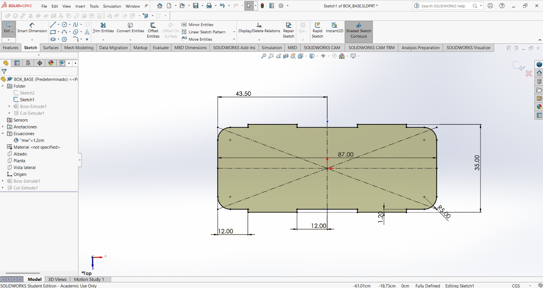This screenshot has width=543, height=288.
Task: Switch to the Features tab
Action: (11, 48)
